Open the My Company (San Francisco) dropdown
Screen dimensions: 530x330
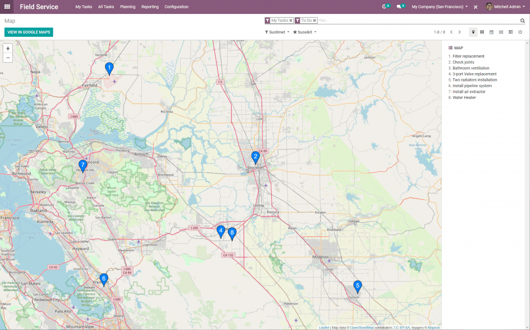coord(439,7)
